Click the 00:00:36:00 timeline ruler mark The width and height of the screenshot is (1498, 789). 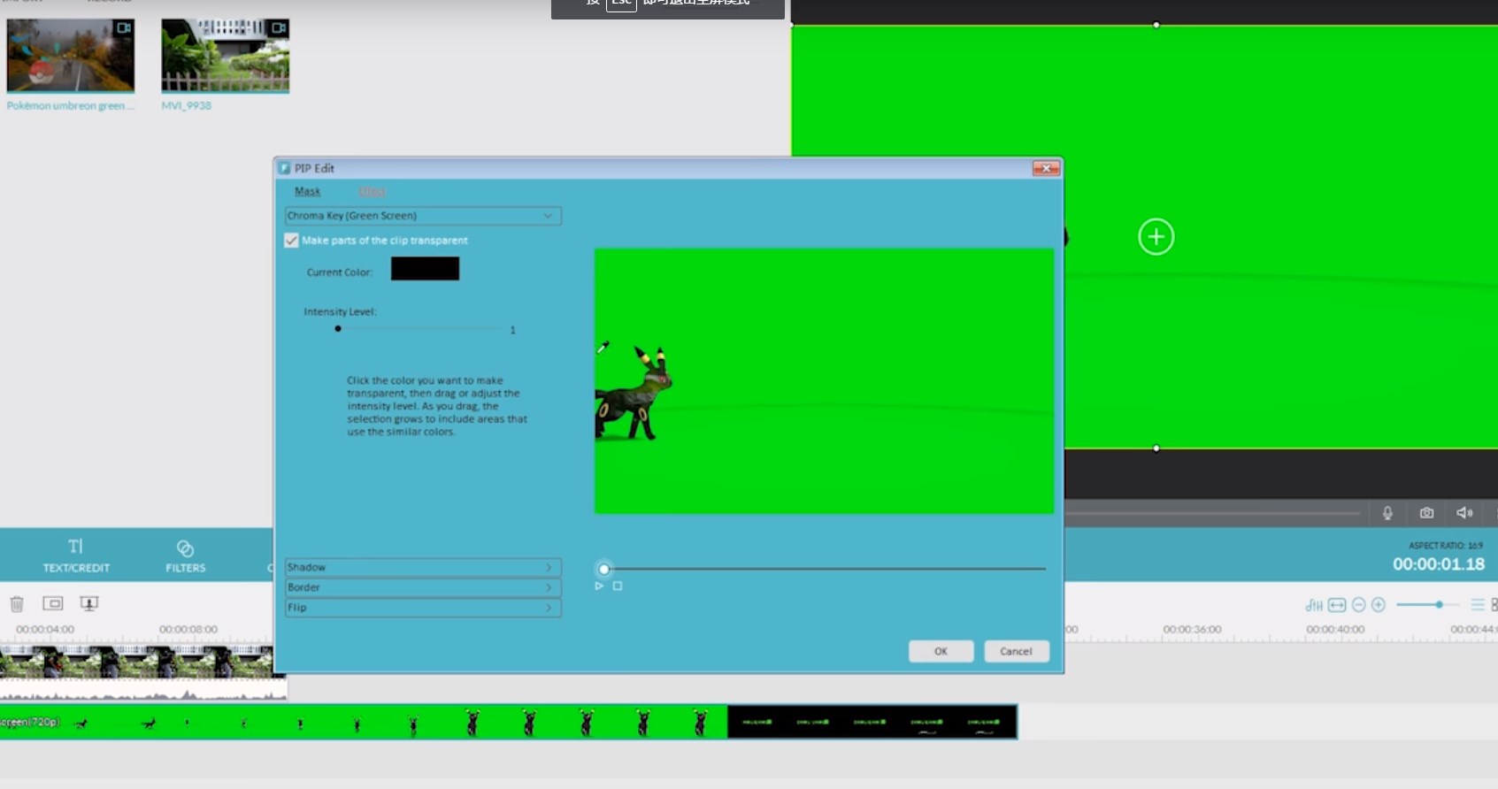point(1192,629)
